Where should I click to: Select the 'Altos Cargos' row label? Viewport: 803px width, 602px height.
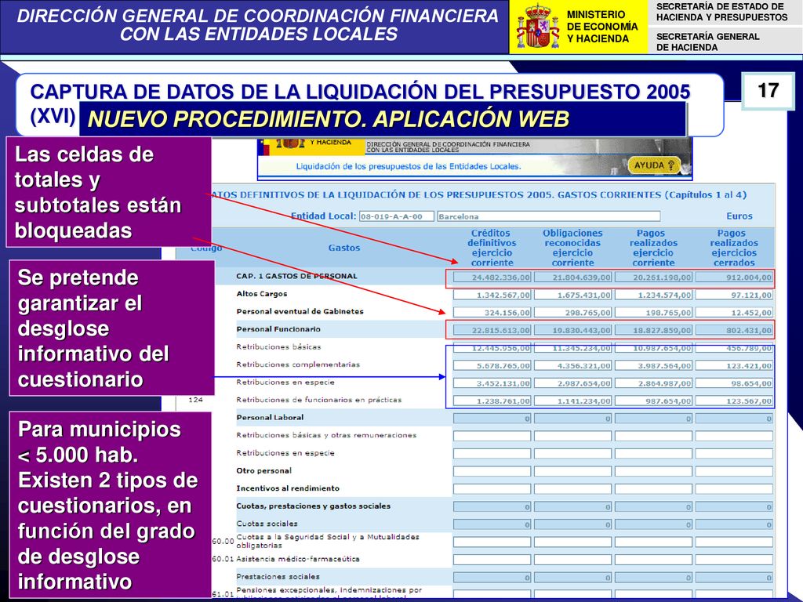click(262, 294)
